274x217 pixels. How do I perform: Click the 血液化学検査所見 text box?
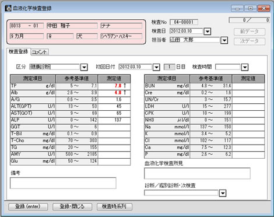tap(197, 173)
